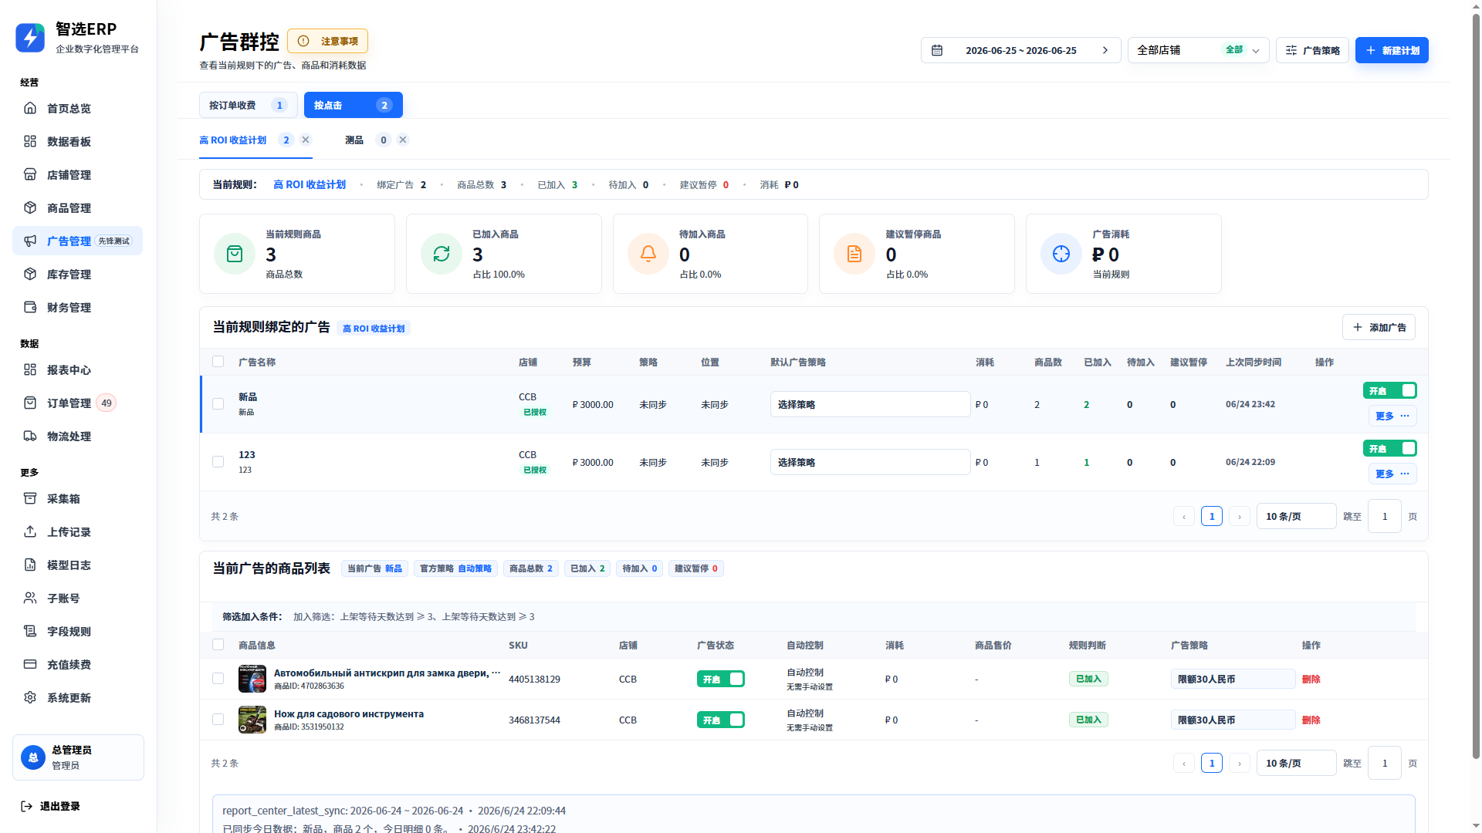Close the 测品 tab
The width and height of the screenshot is (1482, 833).
coord(403,140)
